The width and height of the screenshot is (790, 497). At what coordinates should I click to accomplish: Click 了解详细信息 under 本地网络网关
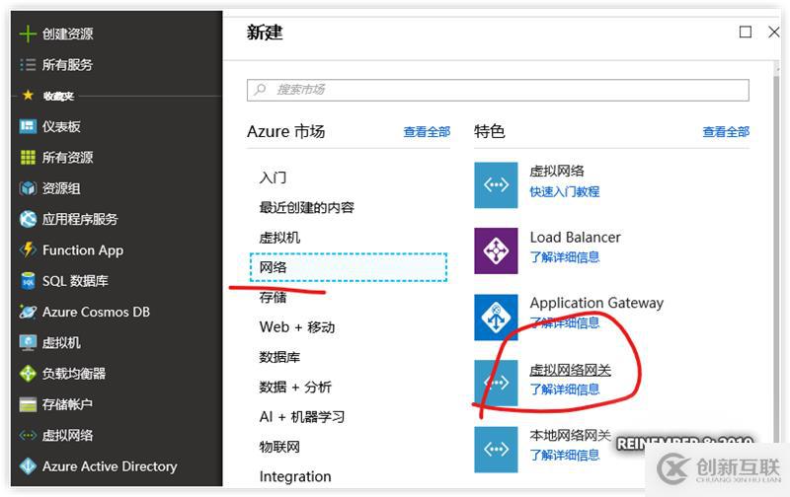[564, 456]
